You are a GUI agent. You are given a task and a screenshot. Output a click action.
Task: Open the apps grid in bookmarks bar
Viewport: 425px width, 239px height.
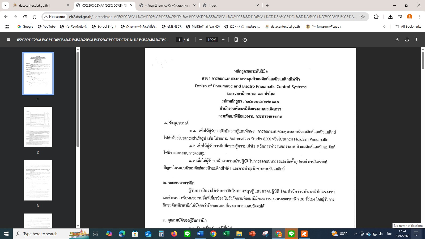[x=7, y=27]
